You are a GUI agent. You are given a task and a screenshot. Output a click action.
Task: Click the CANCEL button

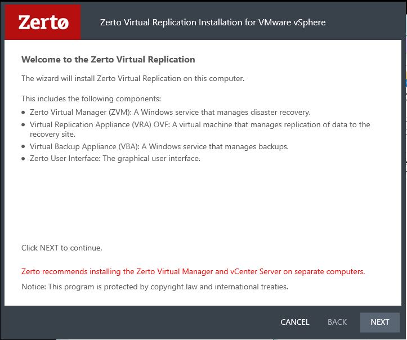pyautogui.click(x=295, y=322)
